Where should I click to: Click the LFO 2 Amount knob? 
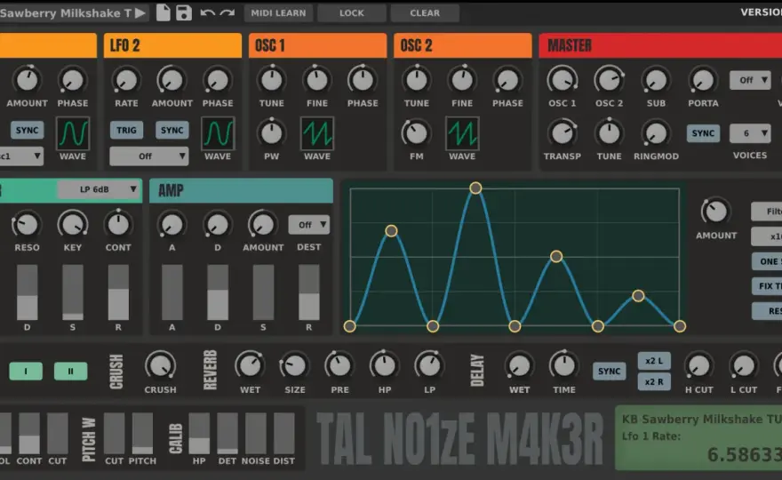tap(172, 80)
